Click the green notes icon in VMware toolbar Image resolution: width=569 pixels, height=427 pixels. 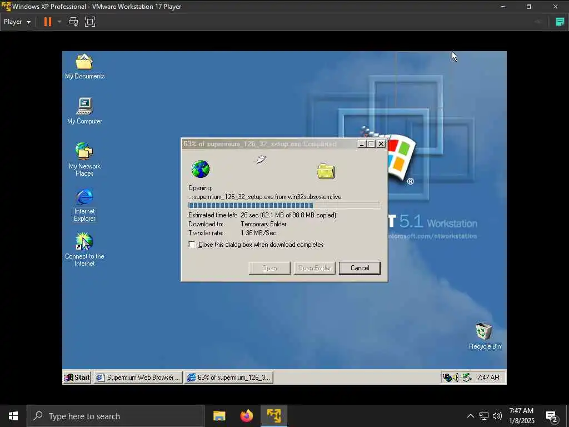560,22
